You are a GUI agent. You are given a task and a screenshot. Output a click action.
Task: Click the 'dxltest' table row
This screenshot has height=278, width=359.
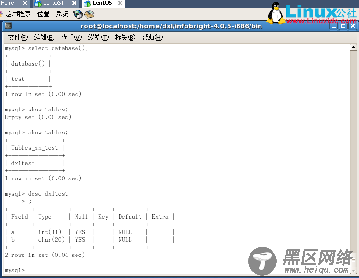pos(23,163)
